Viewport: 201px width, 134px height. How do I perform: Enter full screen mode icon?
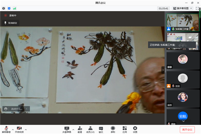197,8
